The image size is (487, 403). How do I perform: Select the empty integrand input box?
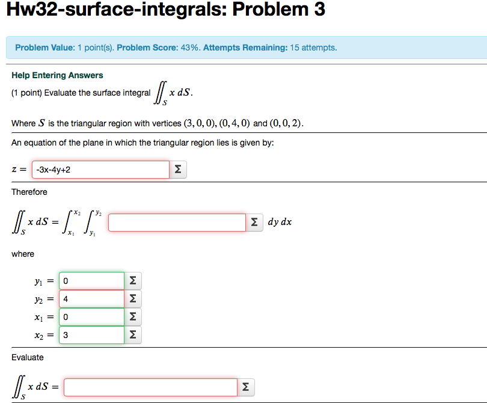(x=176, y=222)
